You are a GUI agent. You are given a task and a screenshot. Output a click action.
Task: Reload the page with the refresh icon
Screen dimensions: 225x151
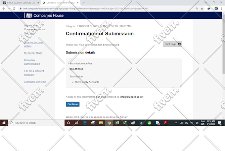(x=14, y=9)
